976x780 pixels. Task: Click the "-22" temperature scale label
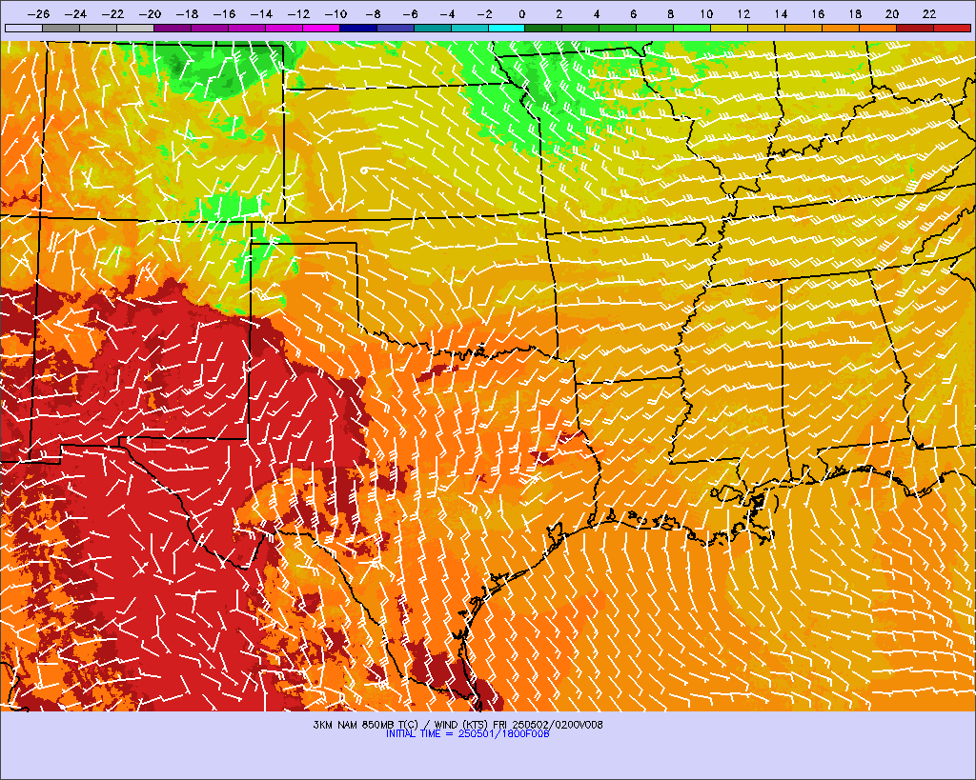112,14
